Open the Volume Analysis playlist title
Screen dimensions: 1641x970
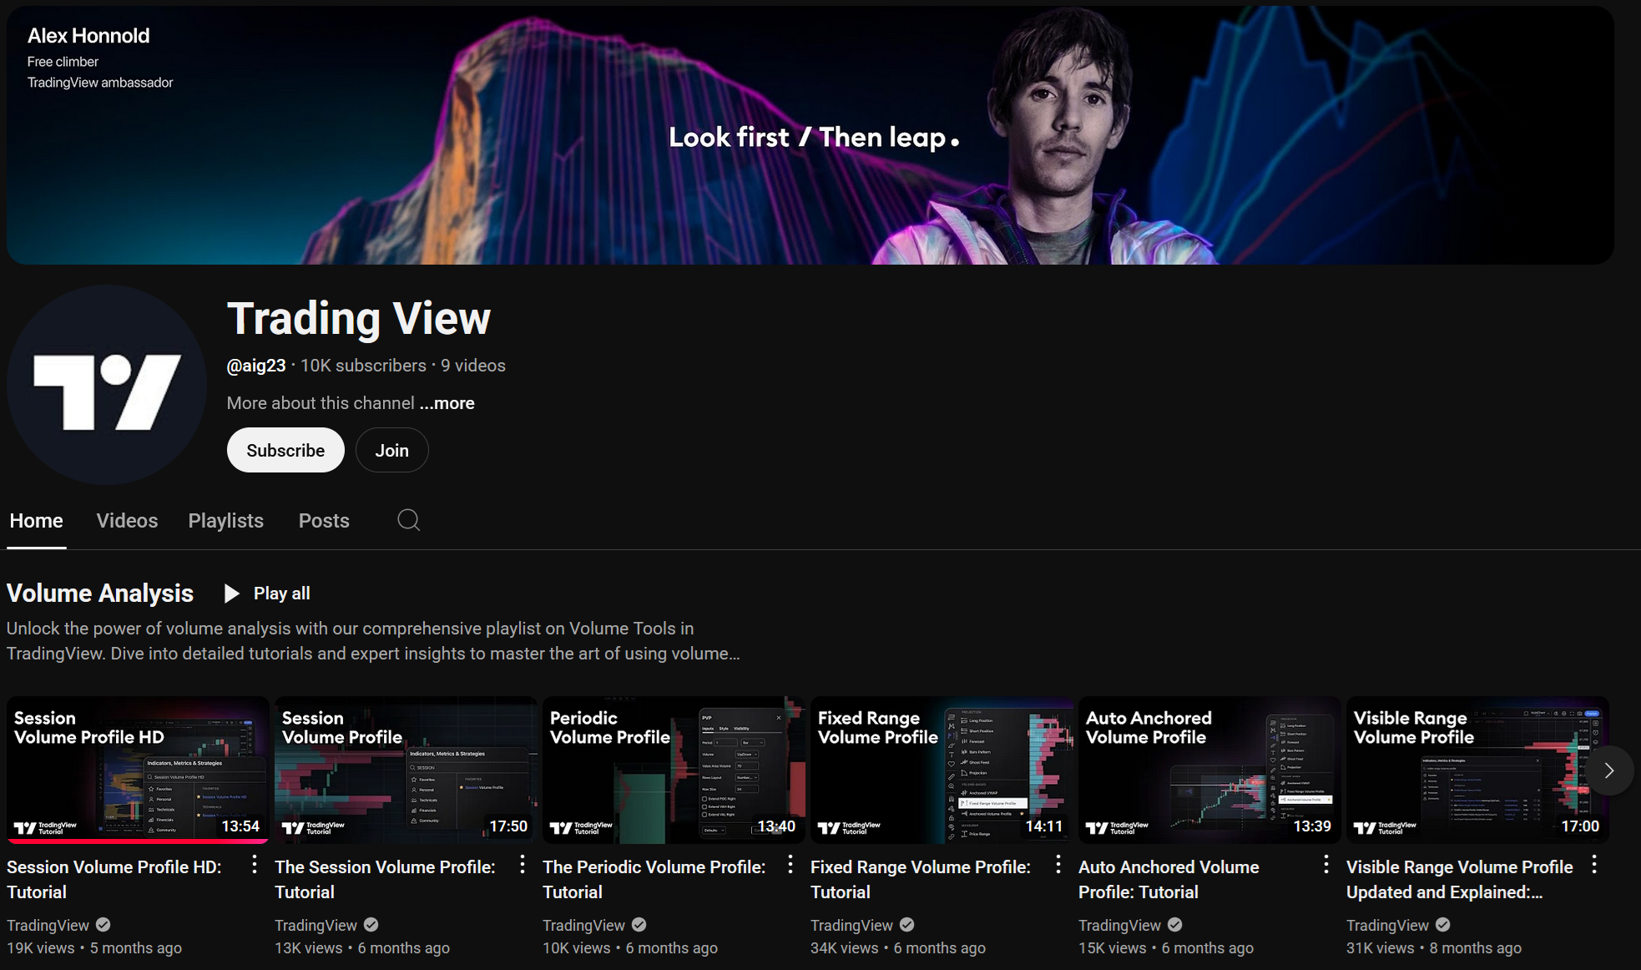pyautogui.click(x=100, y=594)
